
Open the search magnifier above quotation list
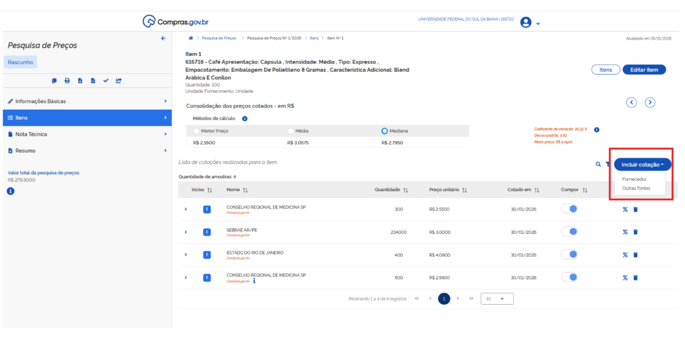pos(598,165)
